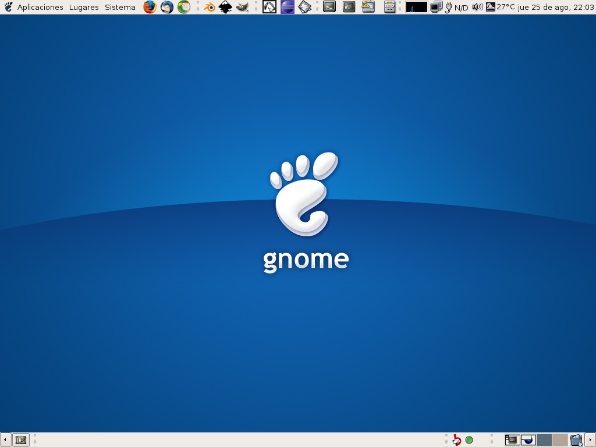
Task: Open the Trash applet
Action: [577, 440]
